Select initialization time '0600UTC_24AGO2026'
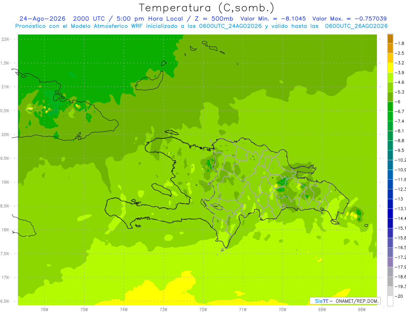Screen dimensions: 406x314 (x=230, y=26)
